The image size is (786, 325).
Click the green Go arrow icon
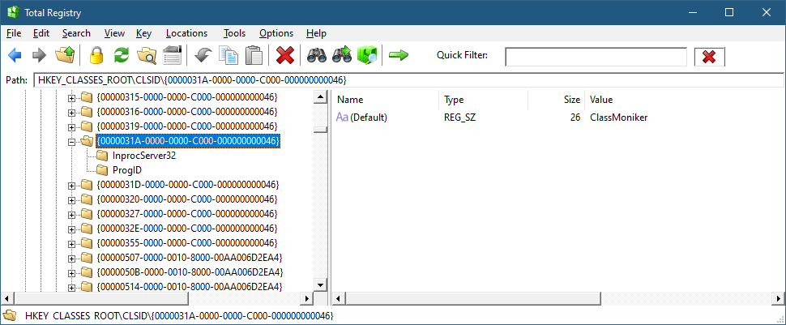pyautogui.click(x=399, y=56)
